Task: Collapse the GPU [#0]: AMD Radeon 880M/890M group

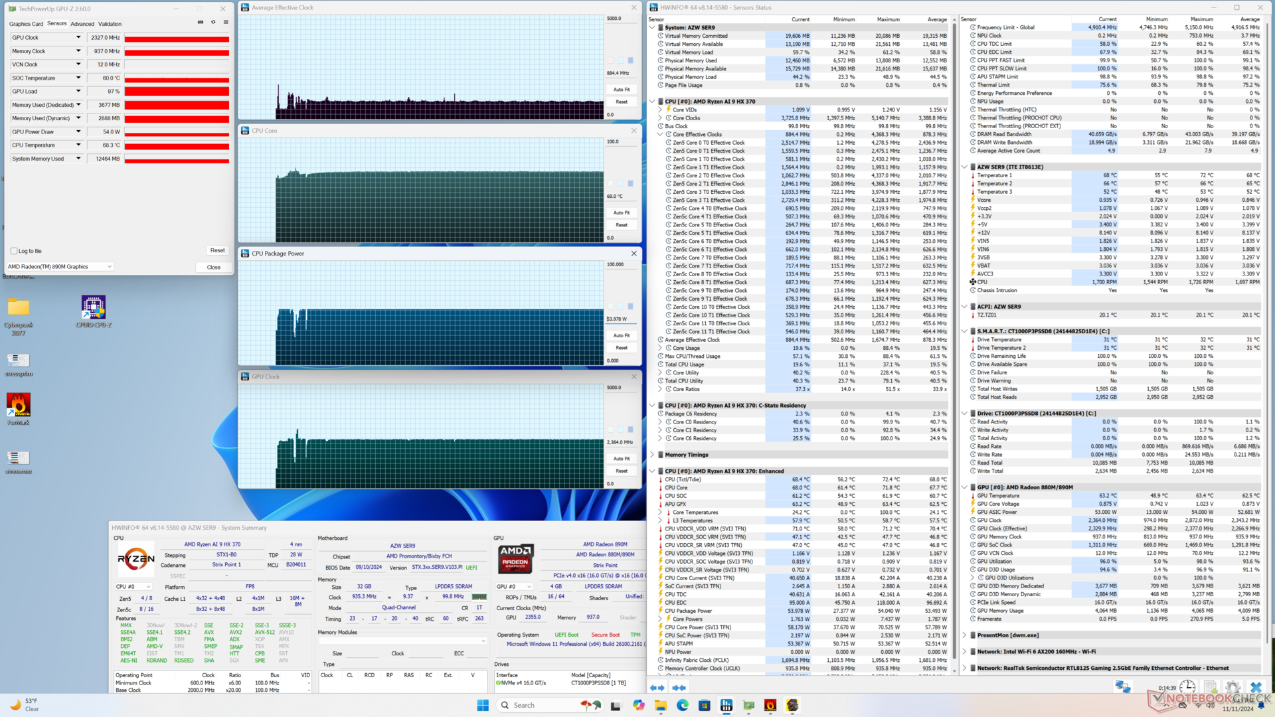Action: coord(964,487)
